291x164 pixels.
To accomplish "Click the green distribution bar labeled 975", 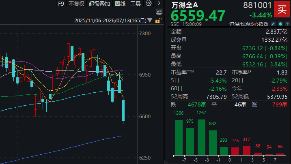I will point(190,141).
